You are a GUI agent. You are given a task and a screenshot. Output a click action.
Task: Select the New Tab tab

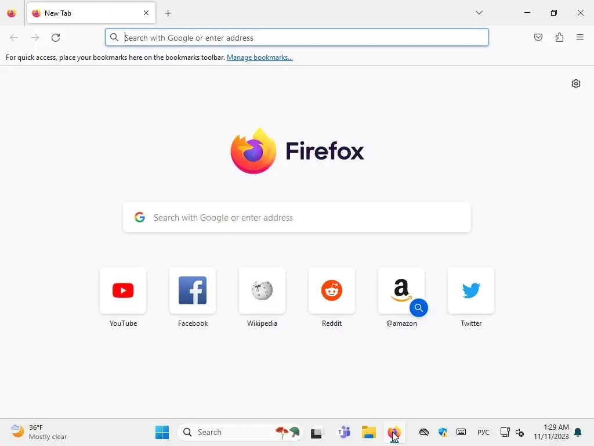click(91, 13)
